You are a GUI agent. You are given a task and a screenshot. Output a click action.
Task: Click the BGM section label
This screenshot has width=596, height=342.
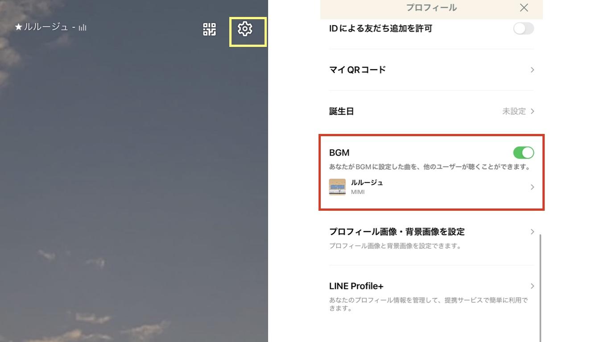[339, 153]
